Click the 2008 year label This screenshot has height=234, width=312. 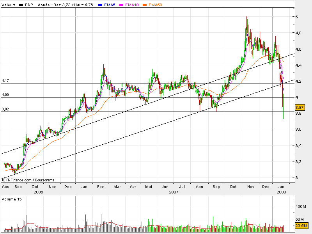click(x=281, y=192)
